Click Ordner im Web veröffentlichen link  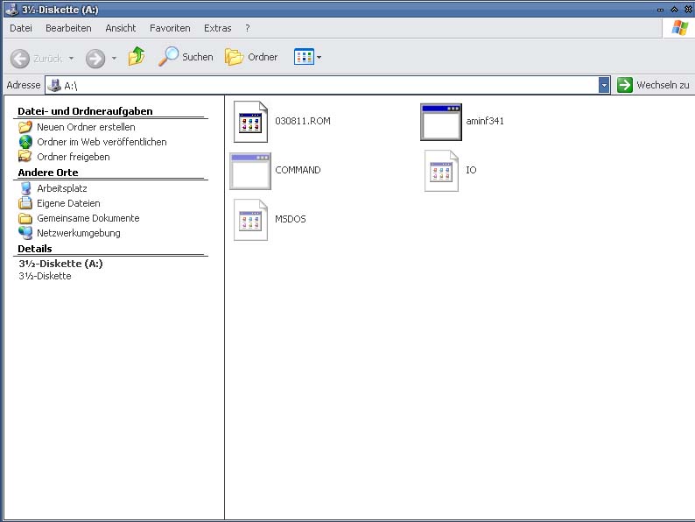click(102, 142)
